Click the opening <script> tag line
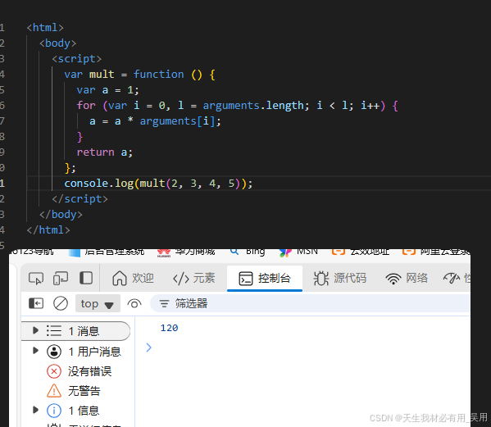491x427 pixels. (x=77, y=59)
